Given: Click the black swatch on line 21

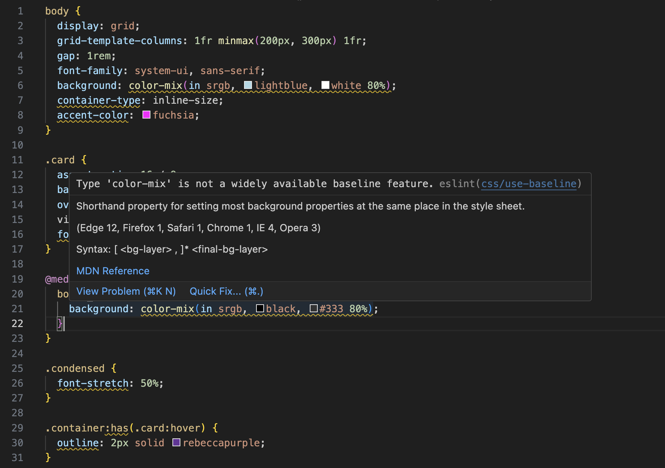Looking at the screenshot, I should (260, 308).
